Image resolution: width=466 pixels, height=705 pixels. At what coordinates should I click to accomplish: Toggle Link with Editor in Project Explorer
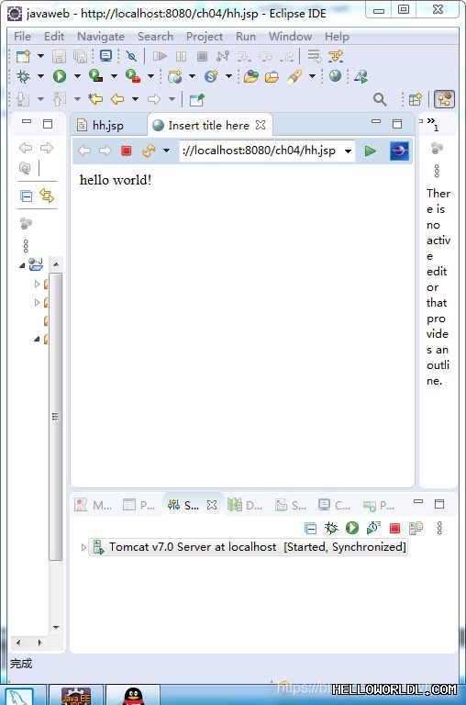click(47, 196)
